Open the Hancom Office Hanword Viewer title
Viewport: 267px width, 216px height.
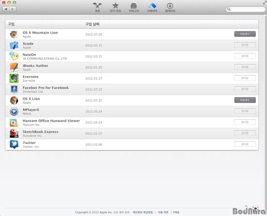tap(51, 121)
